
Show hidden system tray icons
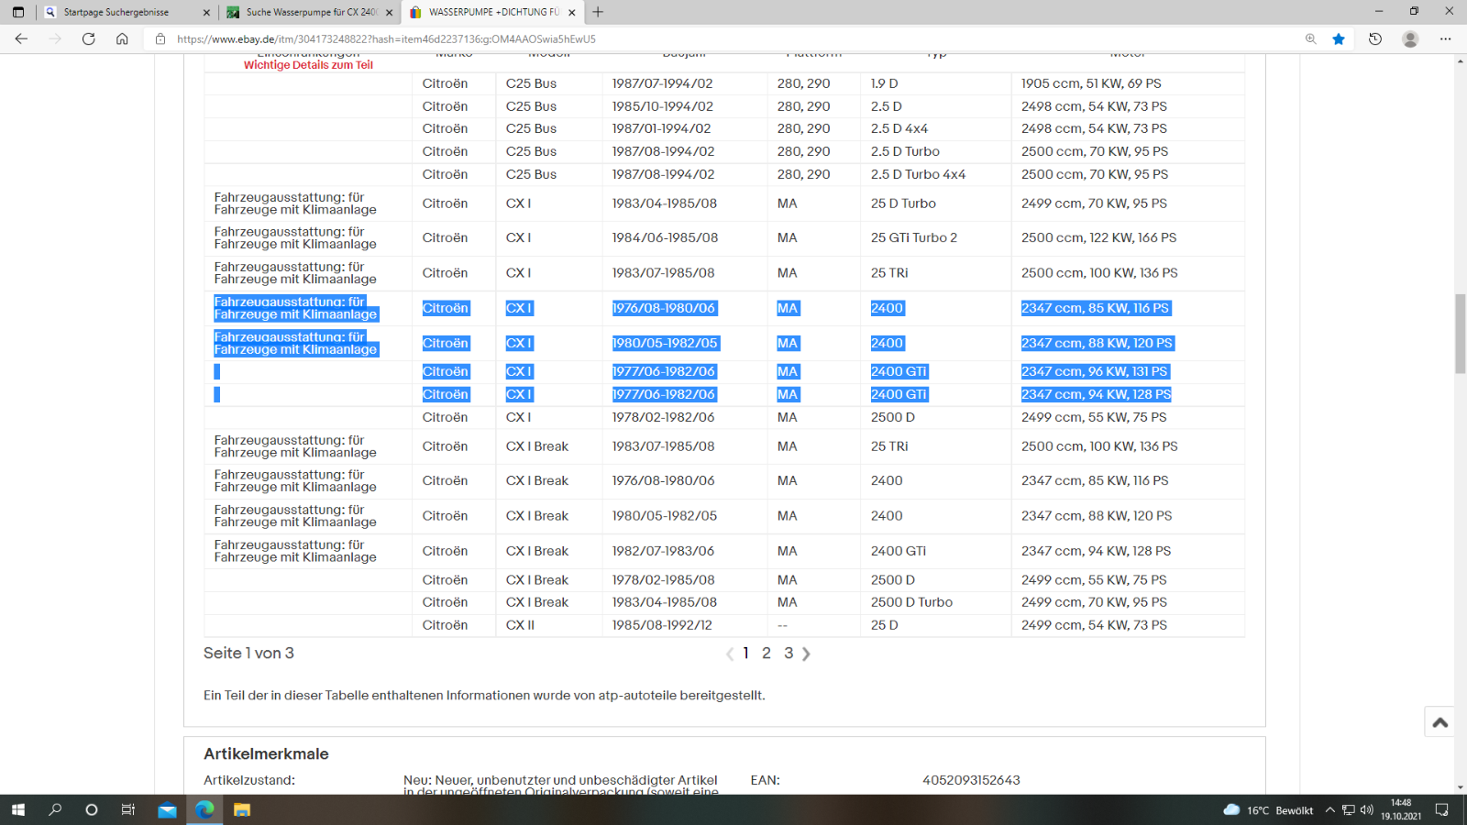pyautogui.click(x=1330, y=810)
